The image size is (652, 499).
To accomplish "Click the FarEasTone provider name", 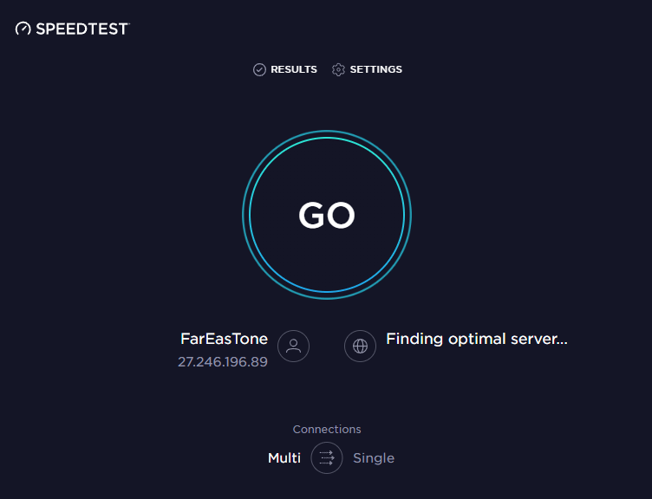I will point(224,339).
